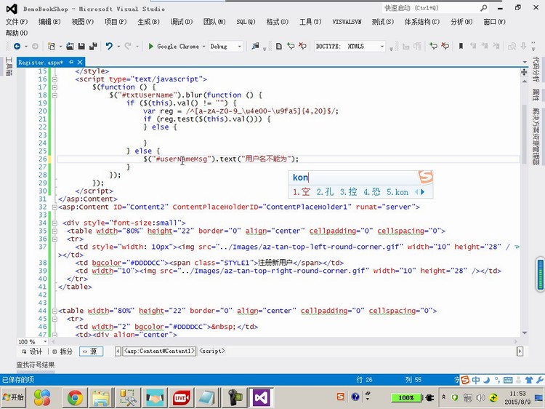
Task: Toggle the bookmark icon in the toolbar
Action: tap(461, 46)
